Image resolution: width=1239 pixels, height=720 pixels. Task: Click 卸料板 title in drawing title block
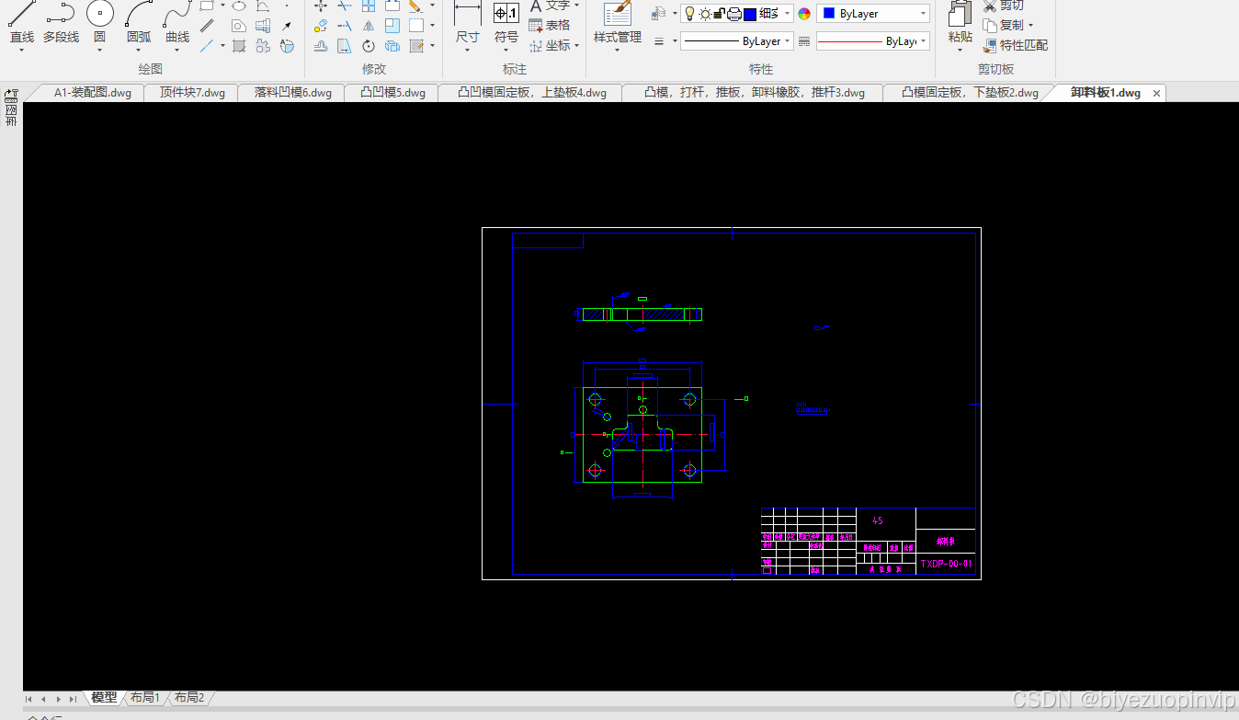945,543
